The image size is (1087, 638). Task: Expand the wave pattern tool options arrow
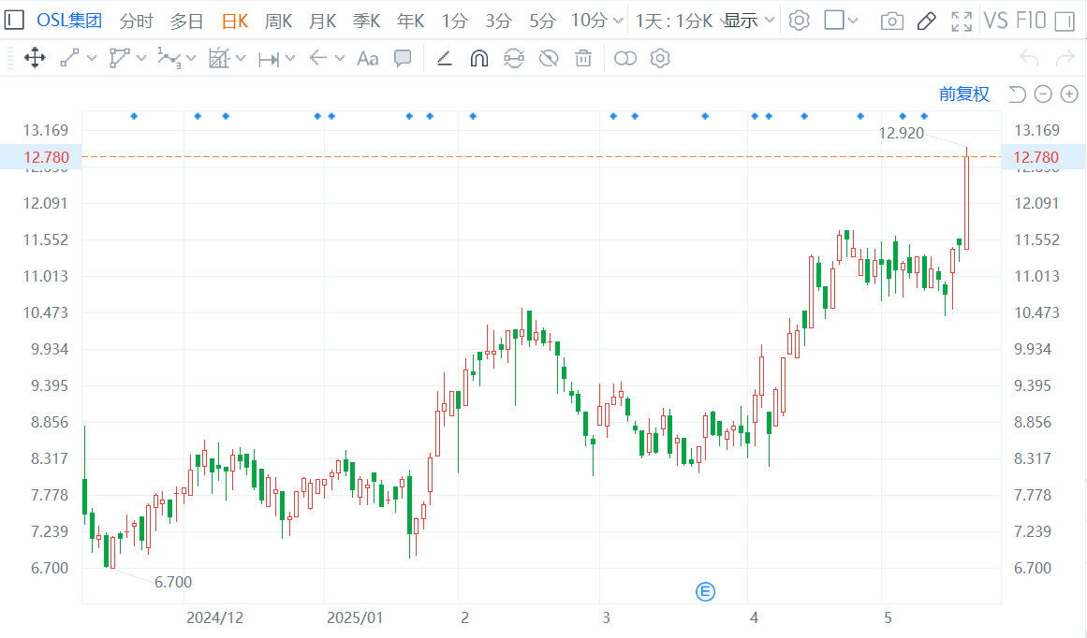click(x=191, y=59)
